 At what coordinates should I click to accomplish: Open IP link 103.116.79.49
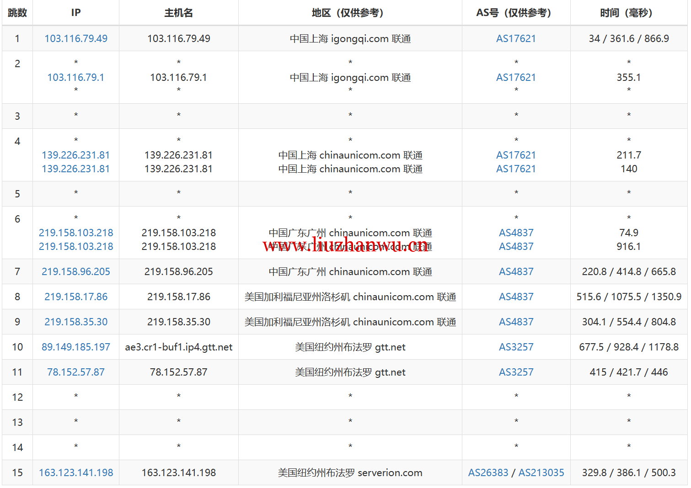[x=76, y=38]
